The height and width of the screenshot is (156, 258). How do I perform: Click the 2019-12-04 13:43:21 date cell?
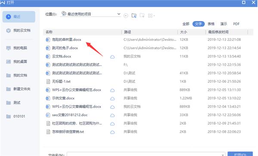[224, 106]
